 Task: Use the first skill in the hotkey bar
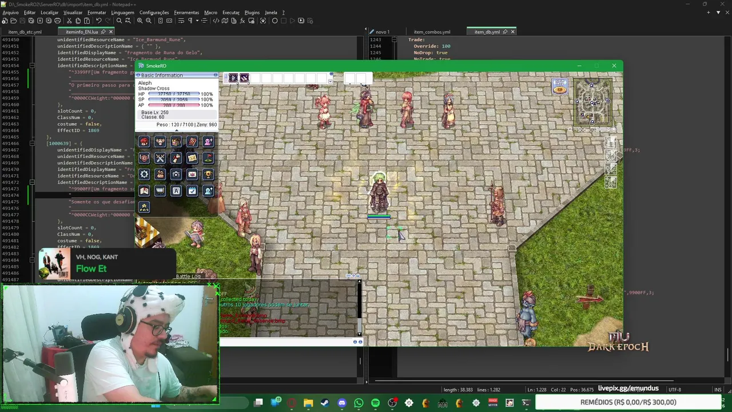233,78
